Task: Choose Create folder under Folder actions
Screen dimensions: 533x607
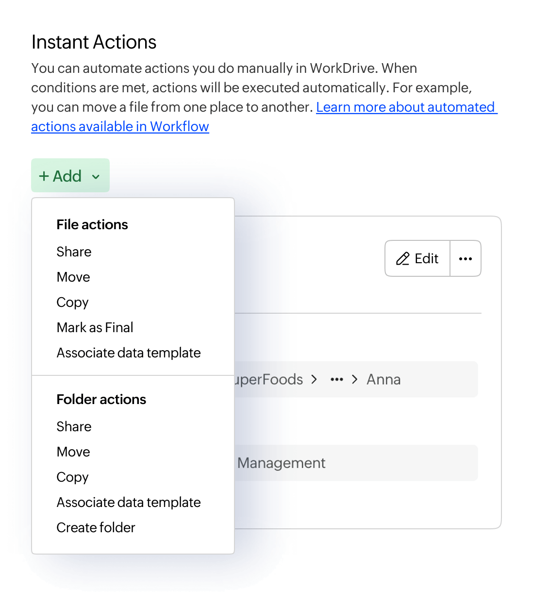Action: pos(96,527)
